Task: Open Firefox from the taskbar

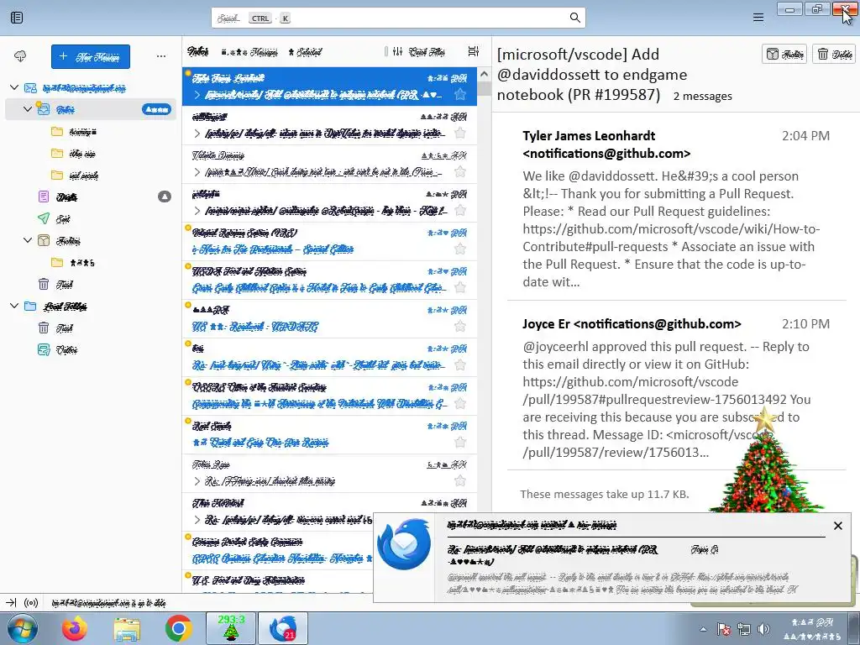Action: pyautogui.click(x=75, y=628)
